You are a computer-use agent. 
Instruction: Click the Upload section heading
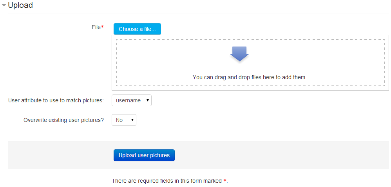pyautogui.click(x=20, y=5)
